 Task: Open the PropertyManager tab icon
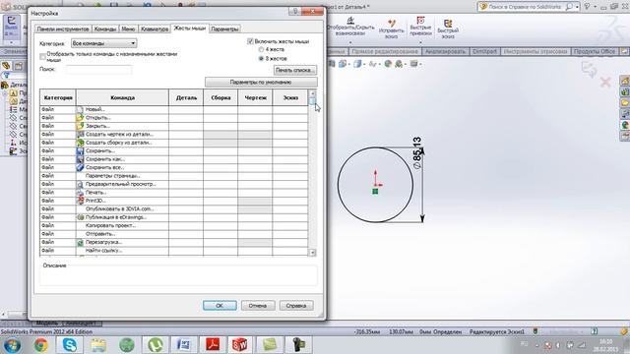pyautogui.click(x=19, y=66)
